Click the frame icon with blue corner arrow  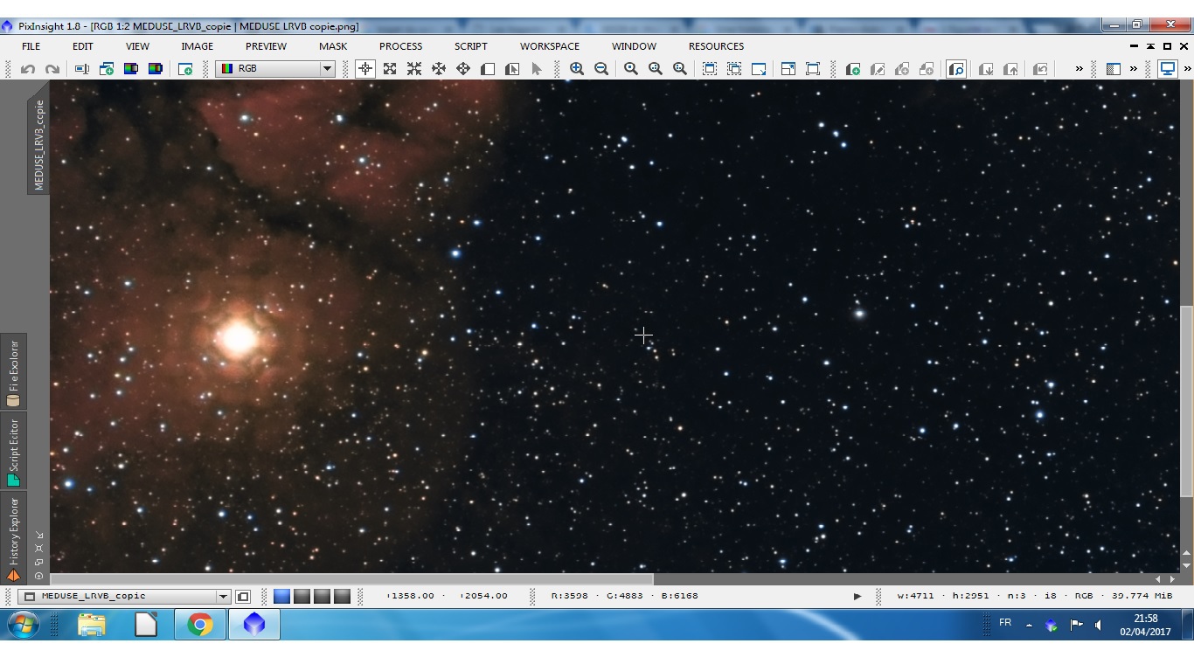point(759,69)
